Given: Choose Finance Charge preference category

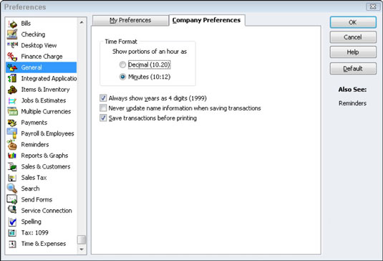Looking at the screenshot, I should [x=42, y=57].
